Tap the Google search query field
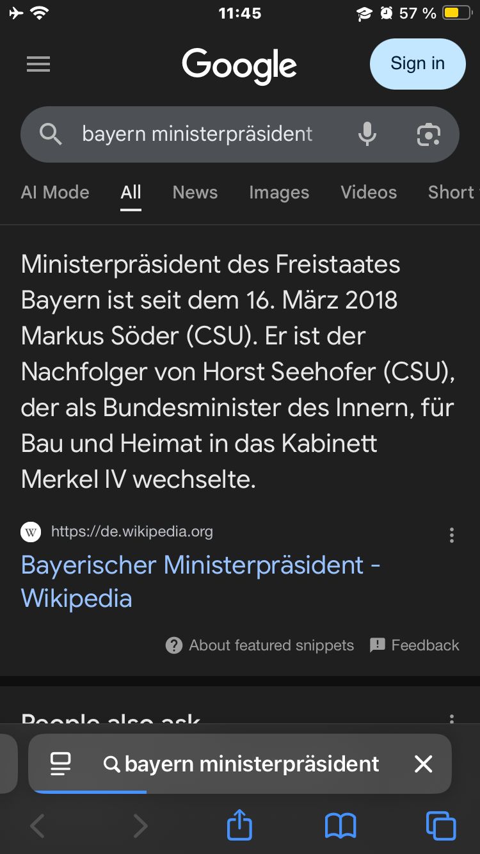 pyautogui.click(x=198, y=134)
